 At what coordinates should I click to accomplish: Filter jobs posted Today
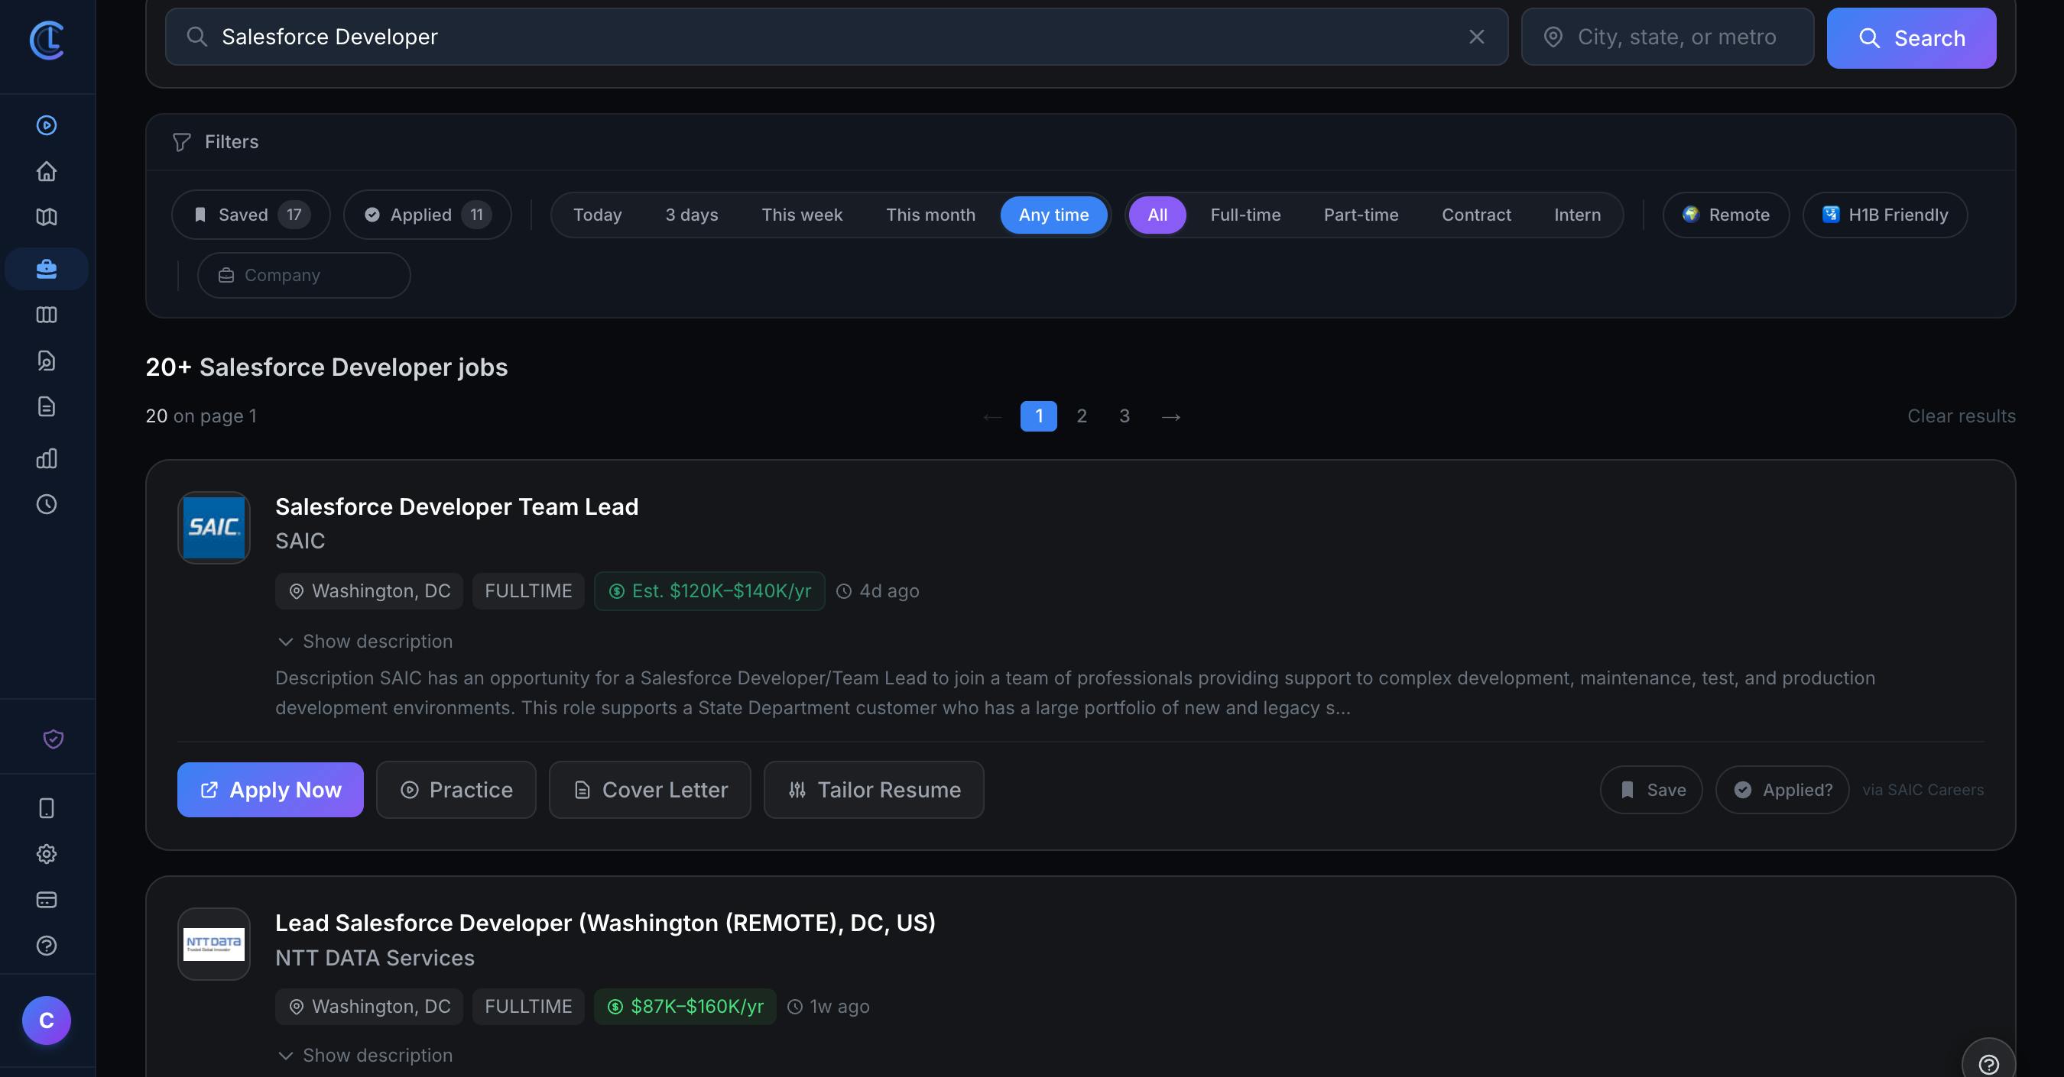point(598,215)
